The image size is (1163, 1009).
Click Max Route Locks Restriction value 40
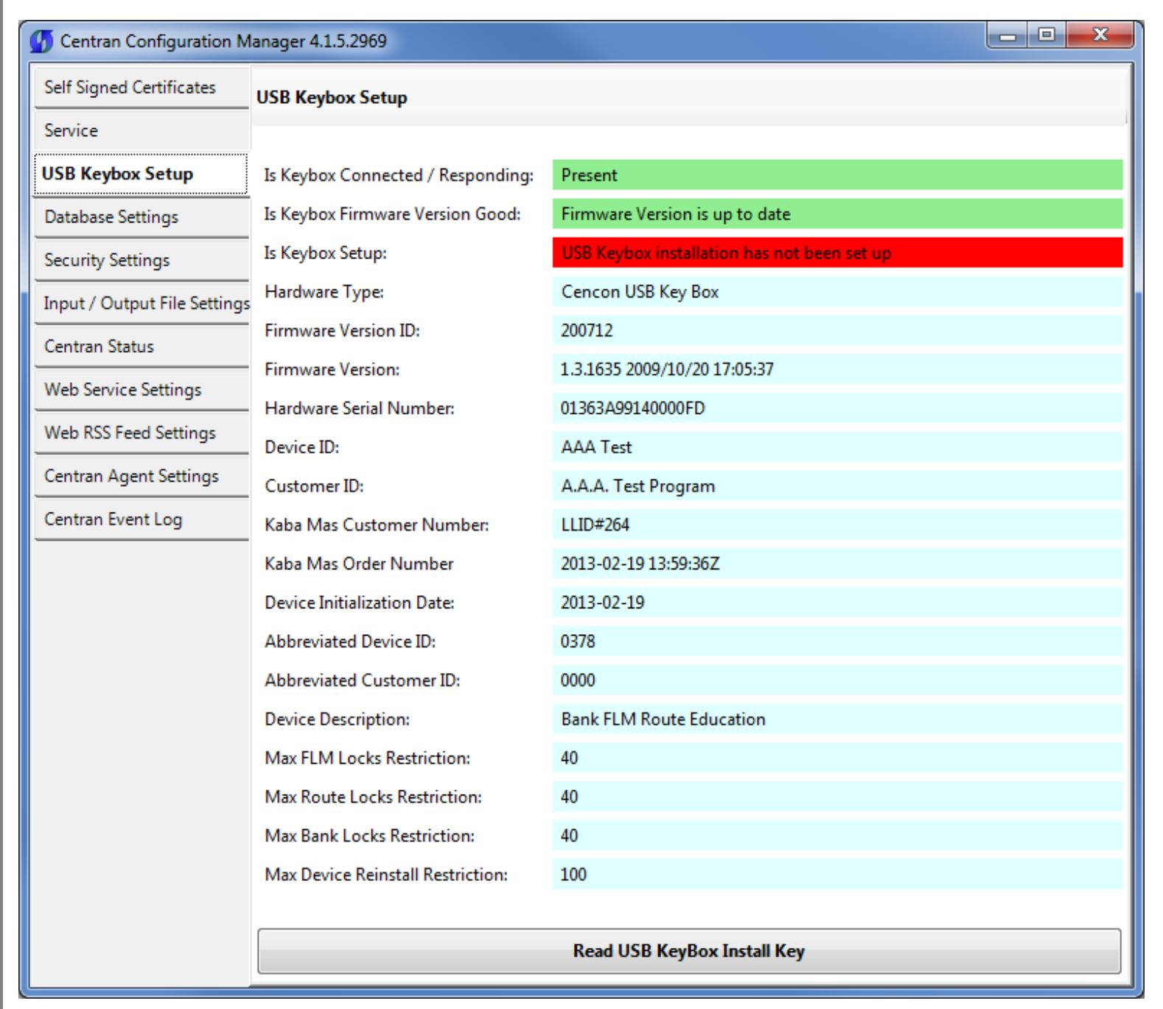(x=837, y=797)
